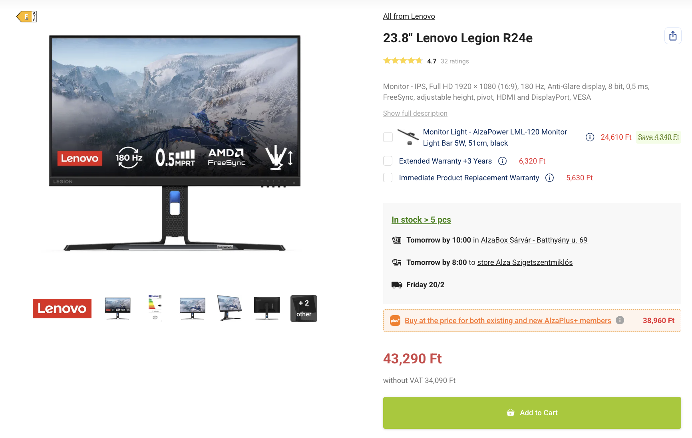This screenshot has width=692, height=438.
Task: Click the five-star rating icons
Action: tap(403, 61)
